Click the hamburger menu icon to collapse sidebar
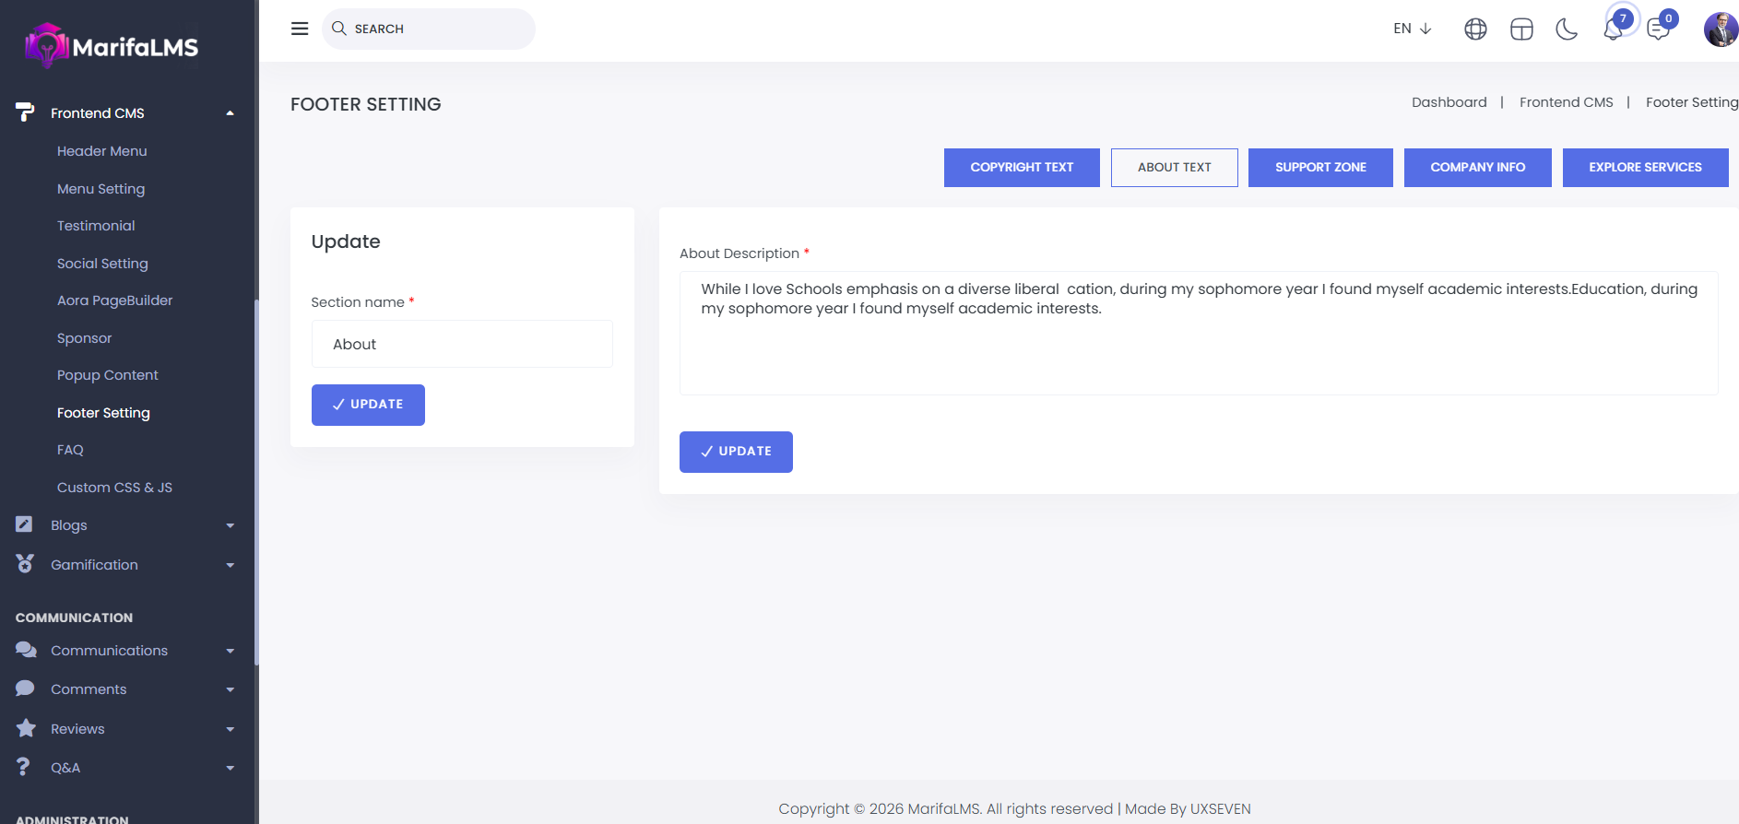 click(300, 29)
